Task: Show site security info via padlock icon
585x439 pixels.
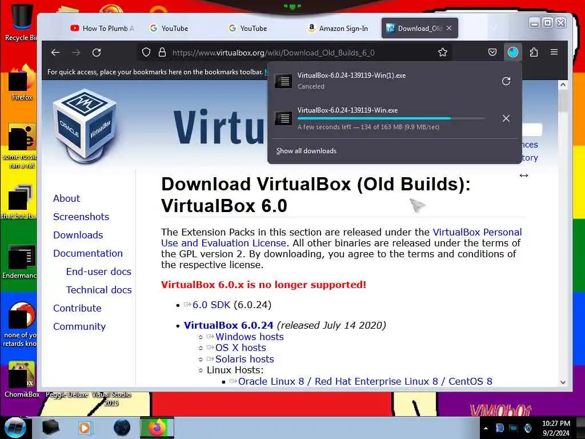Action: click(162, 52)
